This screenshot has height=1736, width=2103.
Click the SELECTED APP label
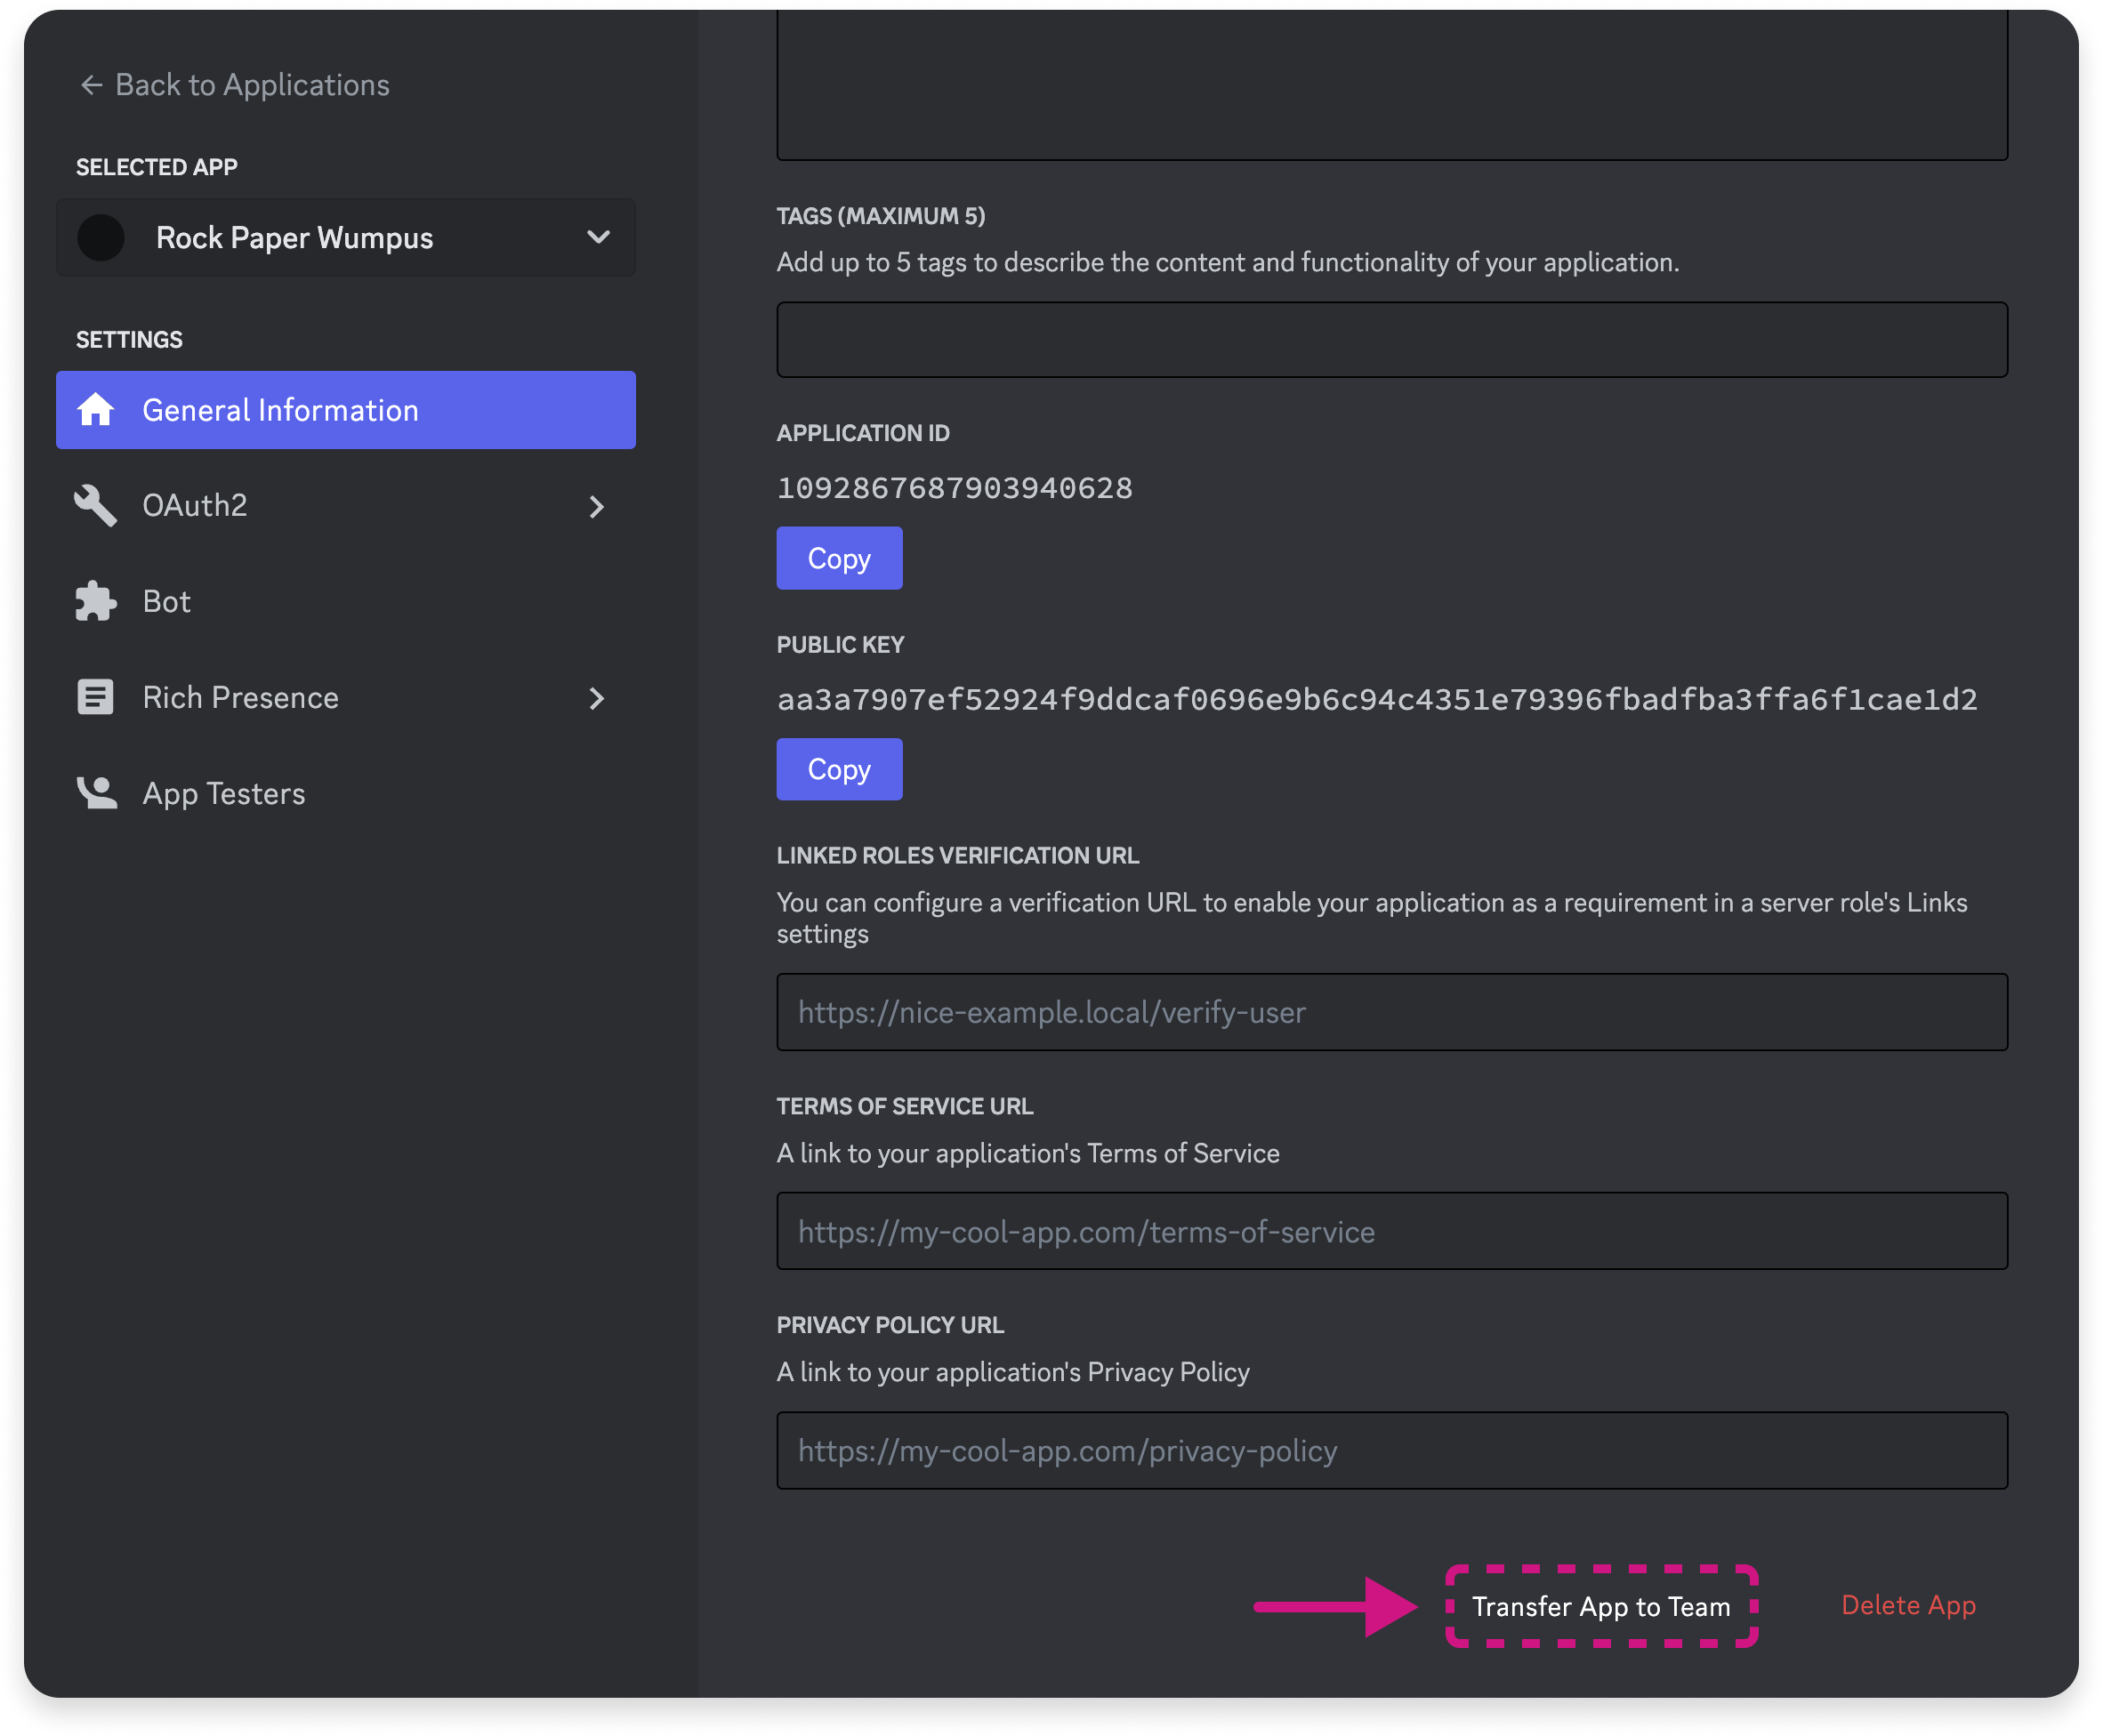[x=157, y=167]
